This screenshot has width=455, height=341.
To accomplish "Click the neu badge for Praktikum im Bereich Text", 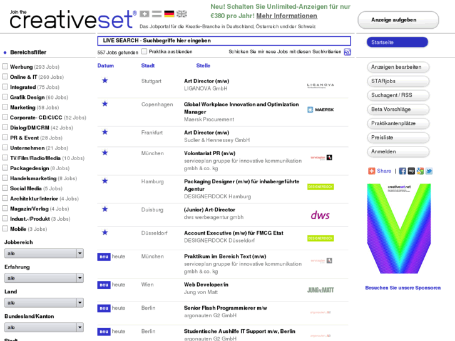I will coord(104,257).
